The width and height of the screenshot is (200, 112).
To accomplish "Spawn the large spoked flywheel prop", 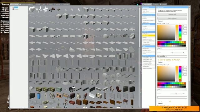I will coord(52,96).
